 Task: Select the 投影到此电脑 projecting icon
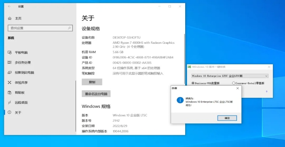click(x=10, y=73)
